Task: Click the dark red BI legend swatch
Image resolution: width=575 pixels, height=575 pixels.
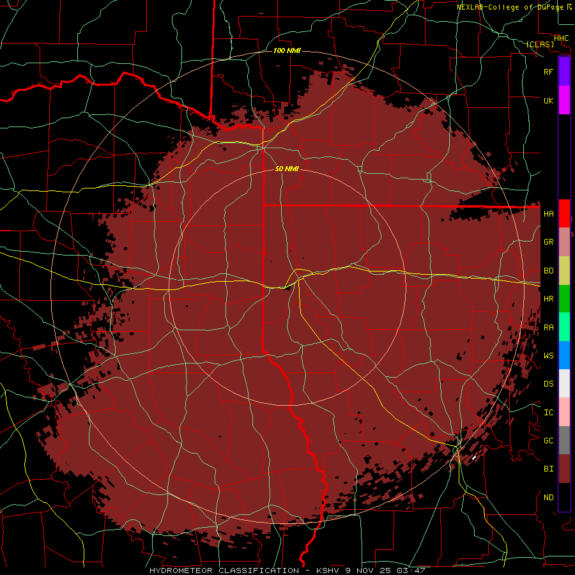Action: coord(564,469)
